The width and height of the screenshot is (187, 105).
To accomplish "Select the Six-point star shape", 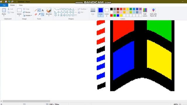I will 64,15.
